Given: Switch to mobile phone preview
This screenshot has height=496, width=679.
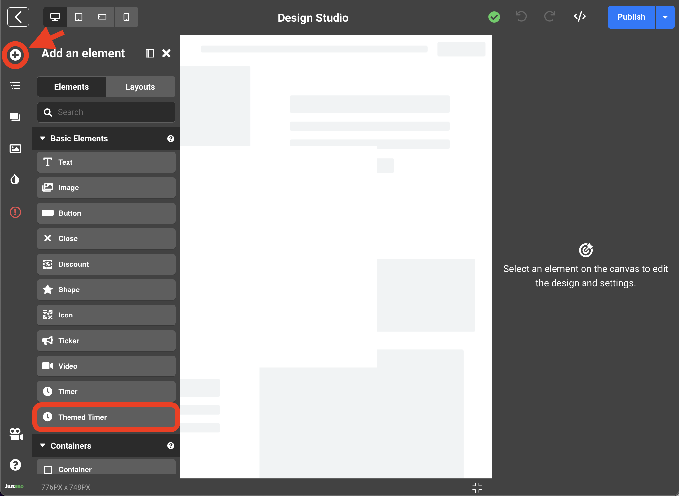Looking at the screenshot, I should [126, 17].
